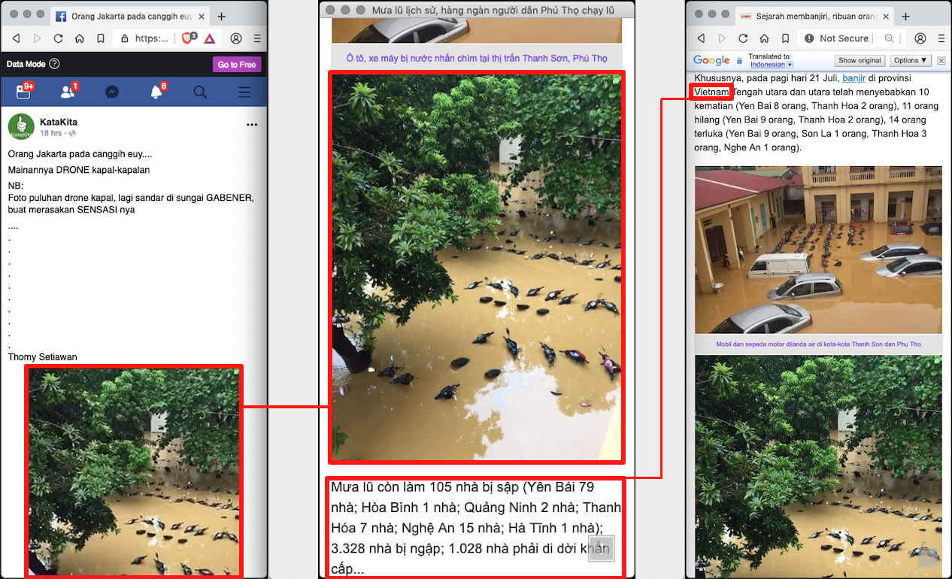This screenshot has height=579, width=952.
Task: Open Facebook friend requests icon
Action: [67, 92]
